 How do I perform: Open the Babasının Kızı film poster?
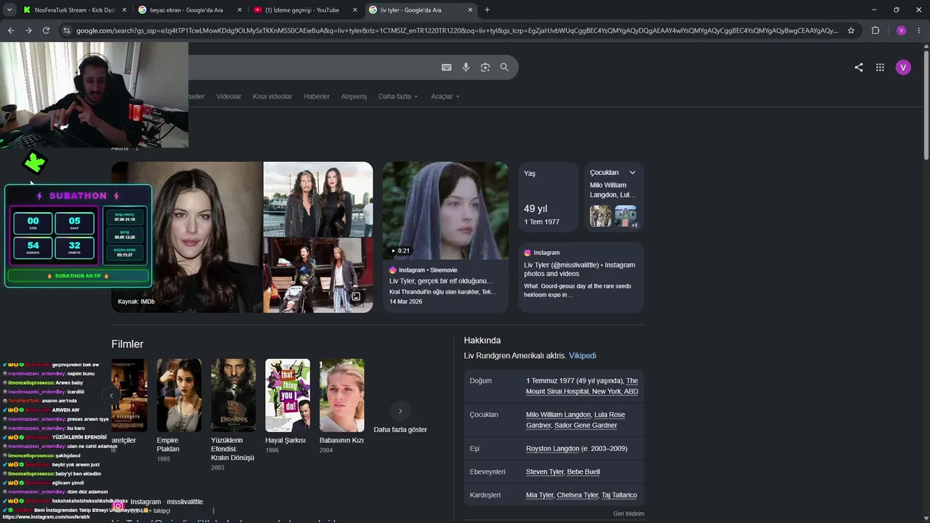click(341, 395)
